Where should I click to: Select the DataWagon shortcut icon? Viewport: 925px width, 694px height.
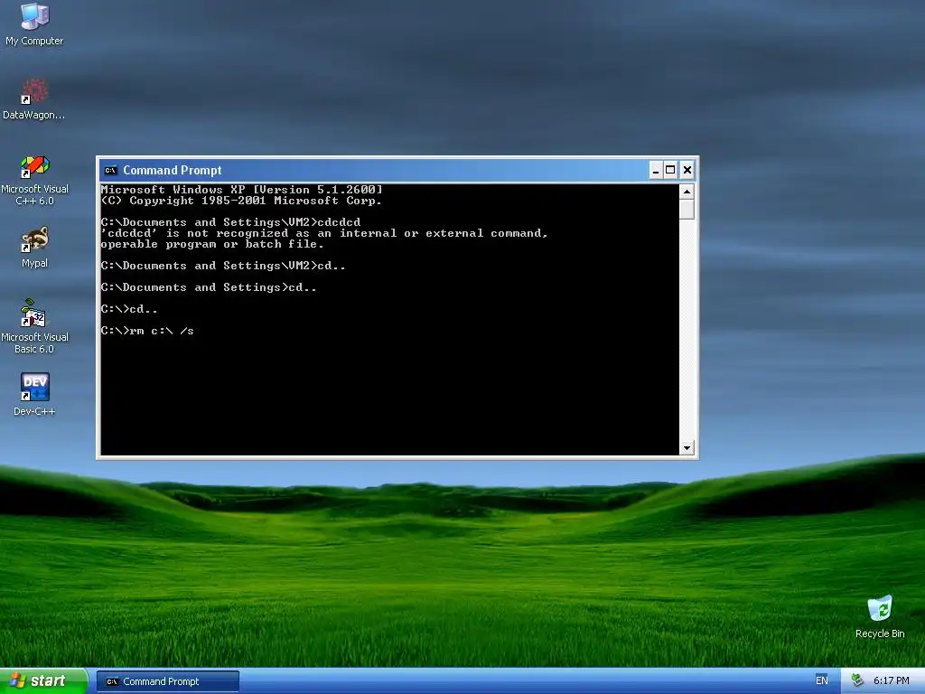click(x=34, y=98)
